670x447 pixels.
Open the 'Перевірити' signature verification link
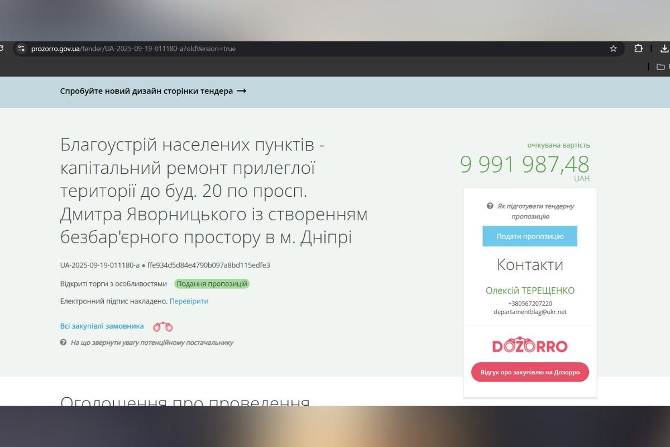(x=189, y=301)
